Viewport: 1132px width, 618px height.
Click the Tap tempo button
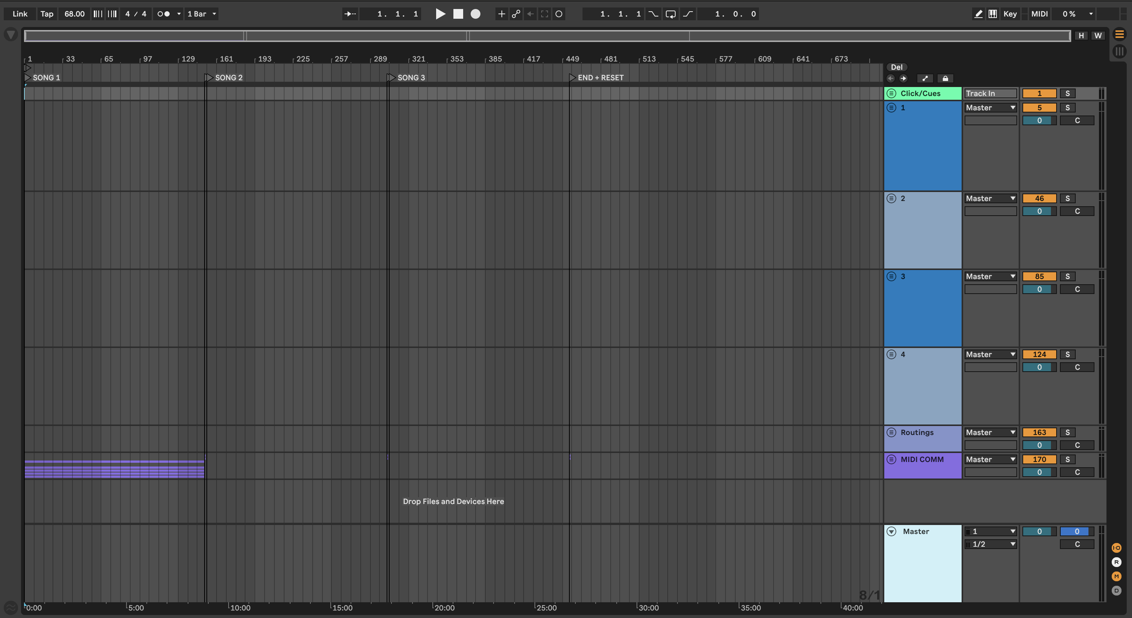tap(47, 13)
